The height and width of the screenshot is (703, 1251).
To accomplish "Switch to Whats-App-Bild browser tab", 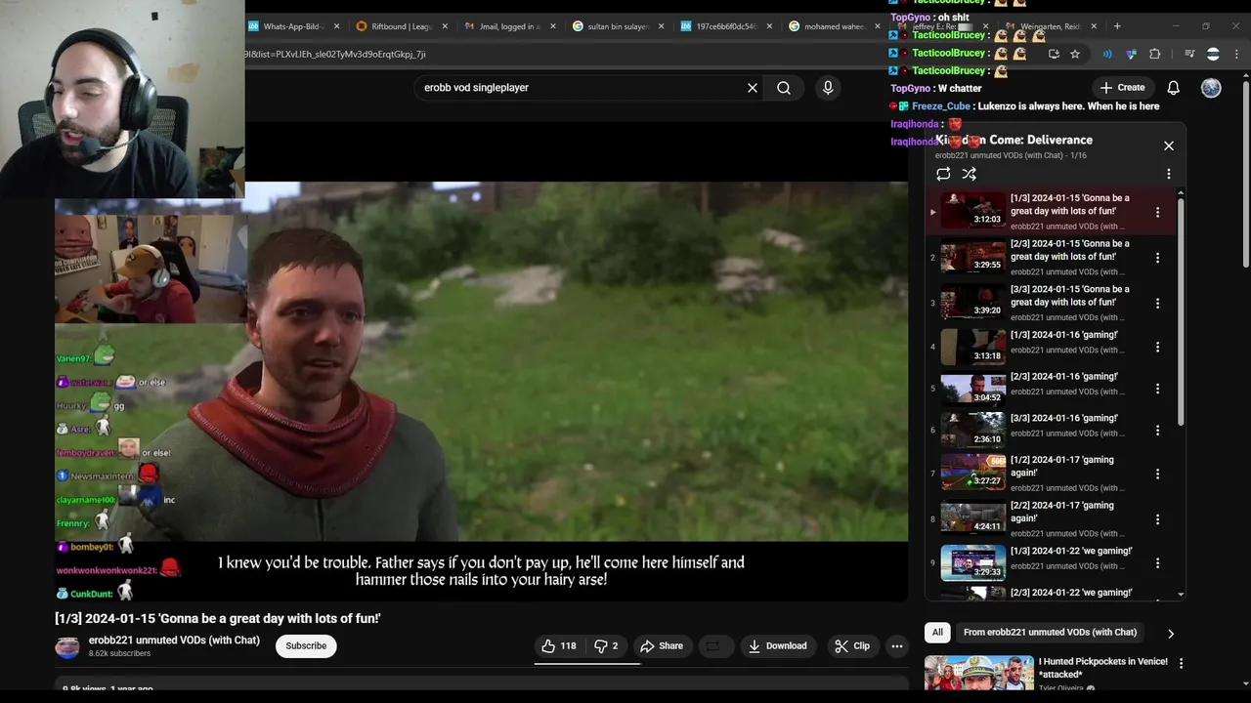I will 296,26.
